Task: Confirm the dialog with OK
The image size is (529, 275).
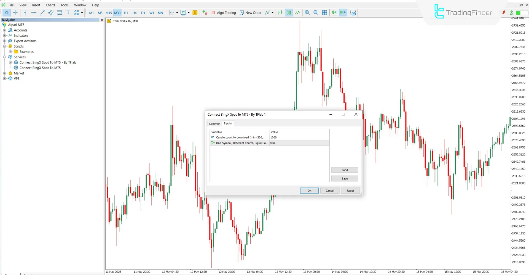Action: tap(309, 191)
